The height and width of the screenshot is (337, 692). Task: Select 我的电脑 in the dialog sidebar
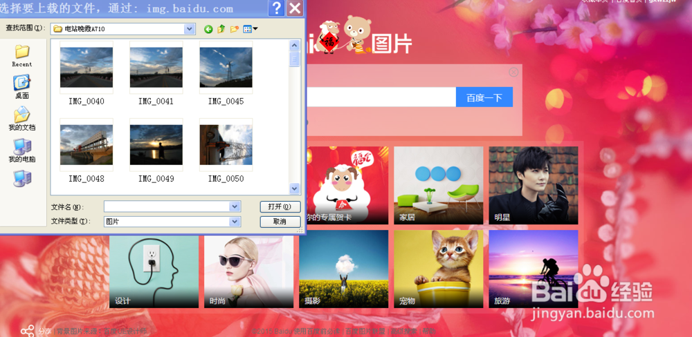22,151
